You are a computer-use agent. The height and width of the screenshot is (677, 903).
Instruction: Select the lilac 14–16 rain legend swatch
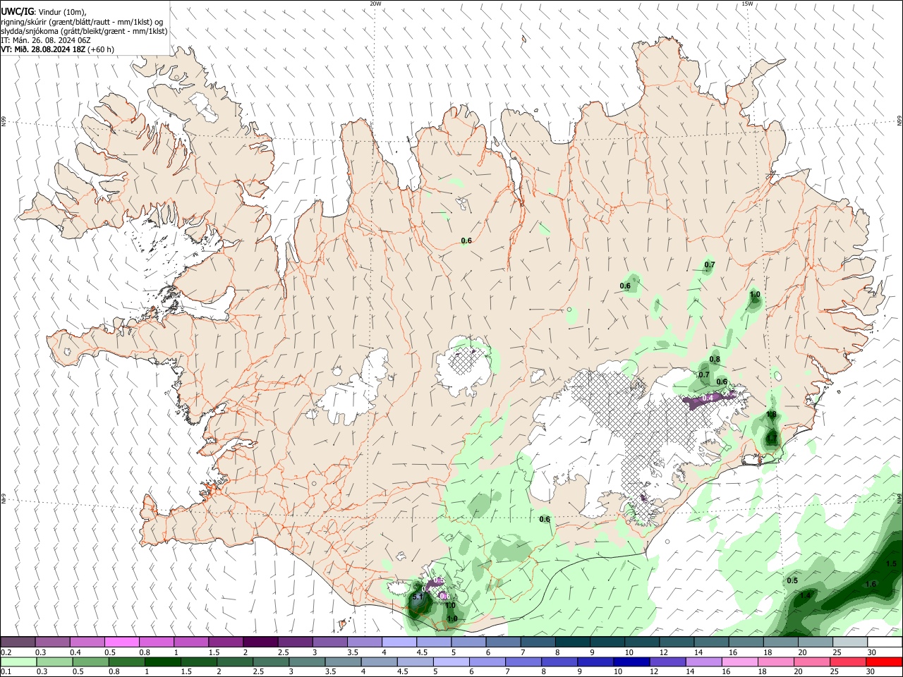(x=703, y=661)
